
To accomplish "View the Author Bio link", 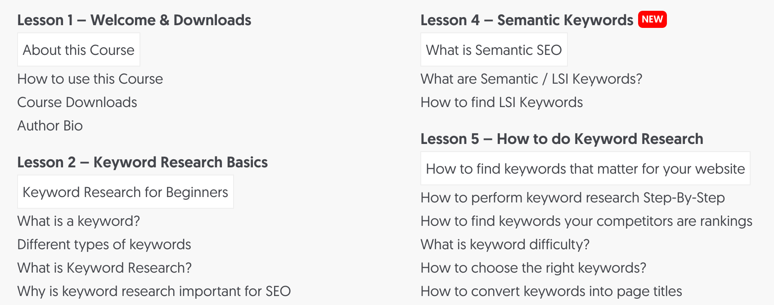I will tap(50, 126).
